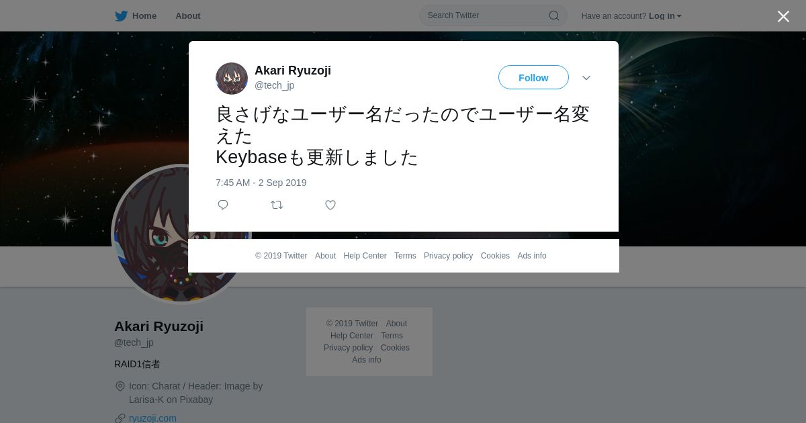
Task: Open Cookies link in the modal footer
Action: pos(495,256)
